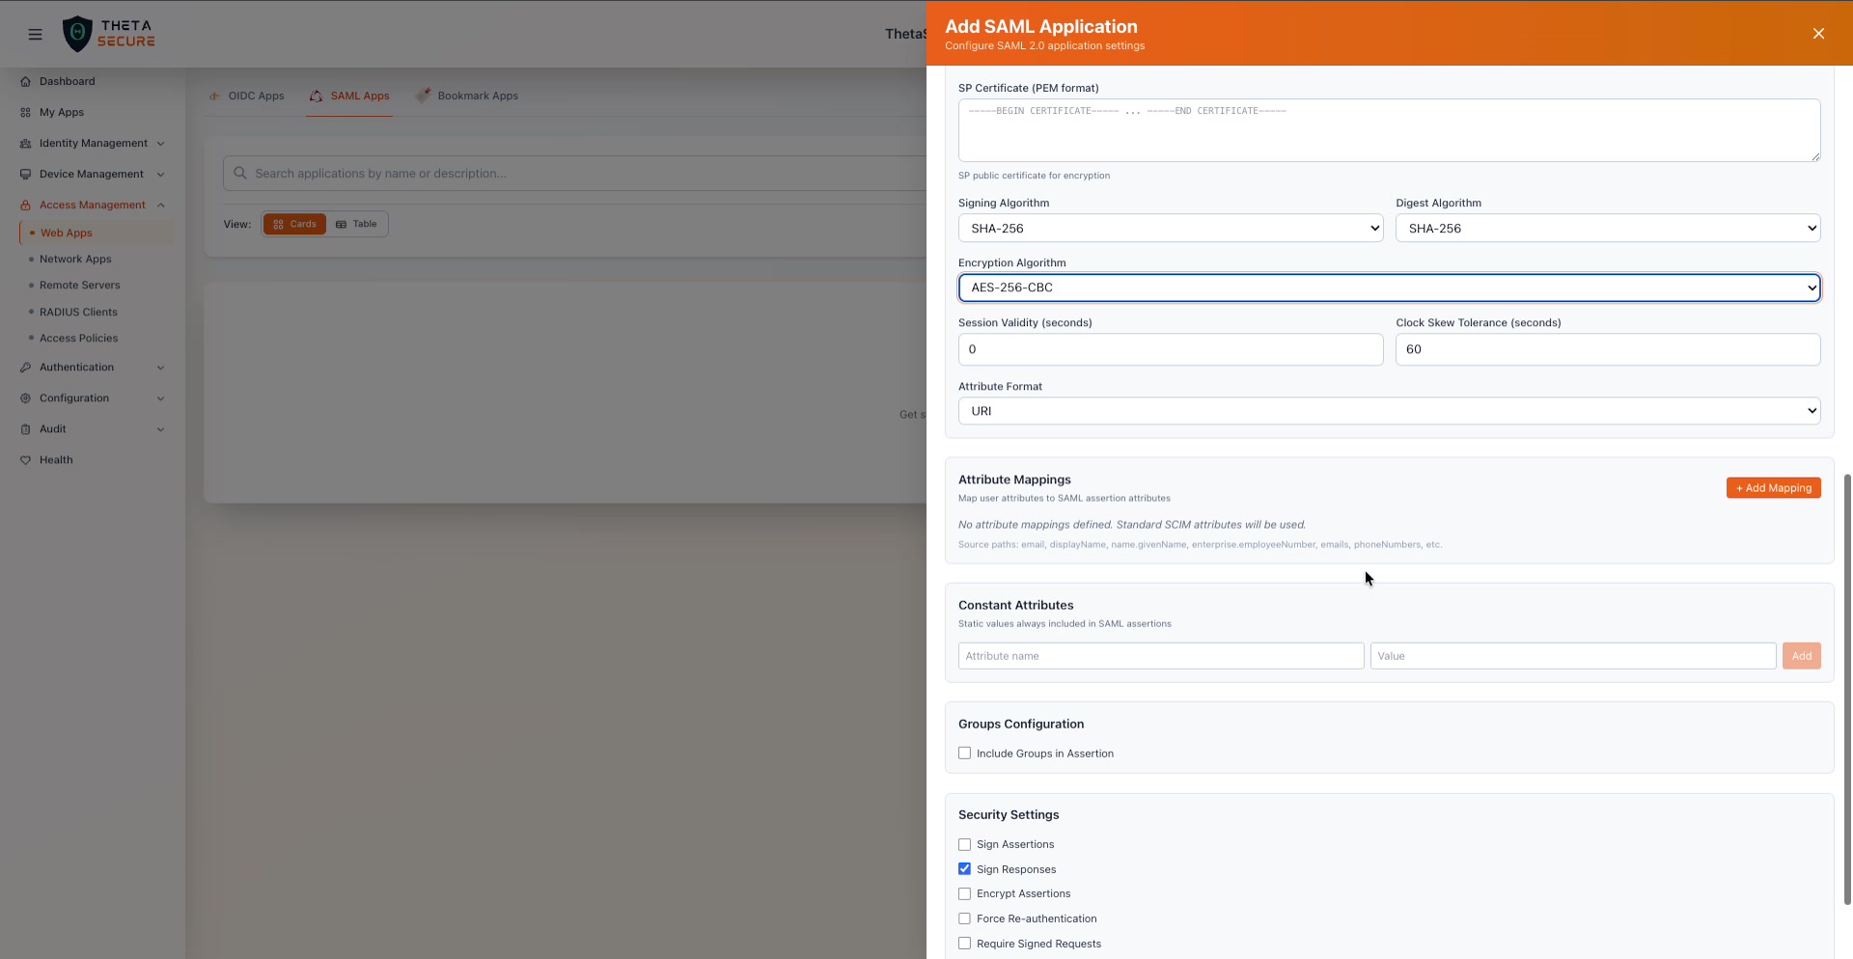Click the Session Validity input field
The image size is (1853, 959).
click(x=1170, y=349)
